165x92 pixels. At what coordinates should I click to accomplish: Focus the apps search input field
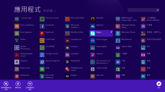(x=144, y=10)
